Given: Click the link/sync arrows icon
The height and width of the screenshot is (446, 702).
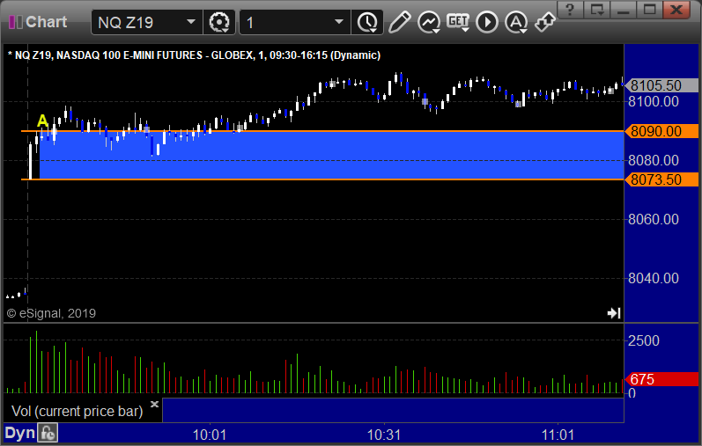Looking at the screenshot, I should click(x=545, y=22).
